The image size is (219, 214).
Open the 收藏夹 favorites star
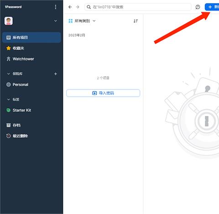(9, 48)
